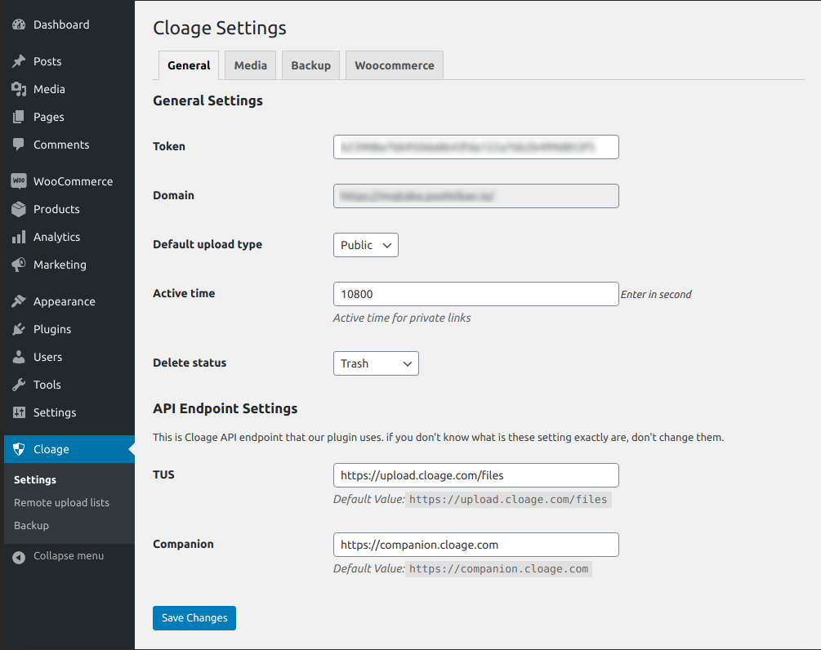Viewport: 821px width, 650px height.
Task: Open the Users menu label
Action: click(47, 357)
